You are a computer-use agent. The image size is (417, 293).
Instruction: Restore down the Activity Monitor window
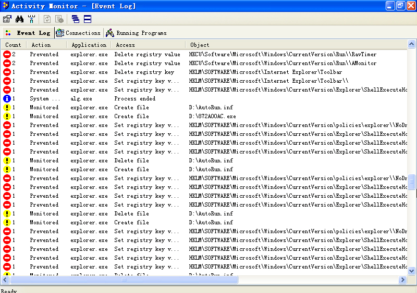[x=400, y=6]
